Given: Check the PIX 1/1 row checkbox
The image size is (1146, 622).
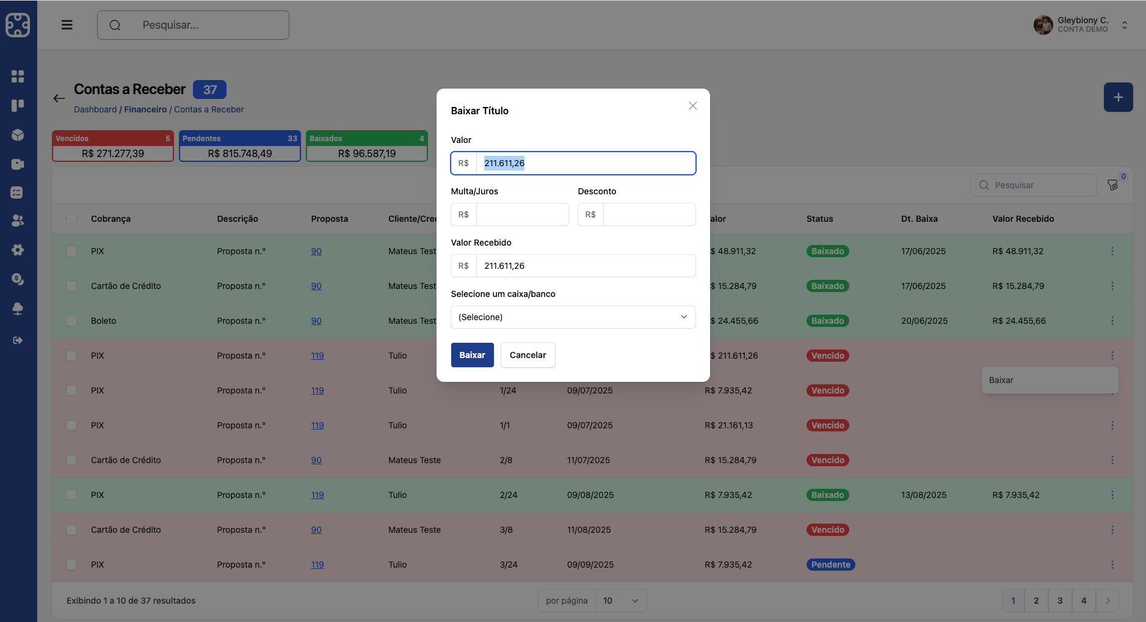Looking at the screenshot, I should click(71, 425).
